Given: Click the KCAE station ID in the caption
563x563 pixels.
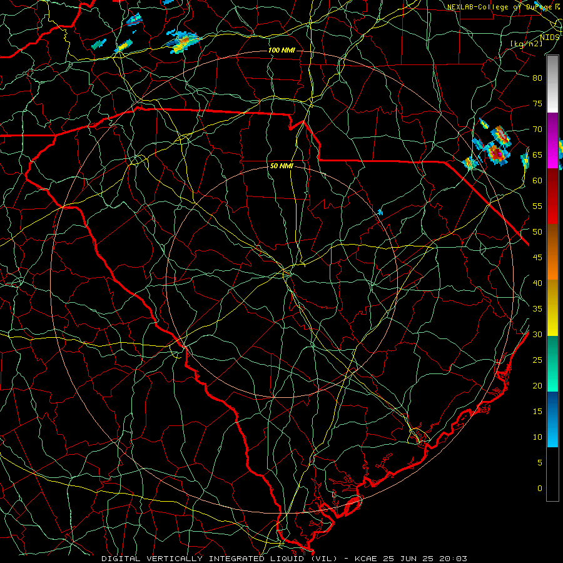Looking at the screenshot, I should (367, 559).
